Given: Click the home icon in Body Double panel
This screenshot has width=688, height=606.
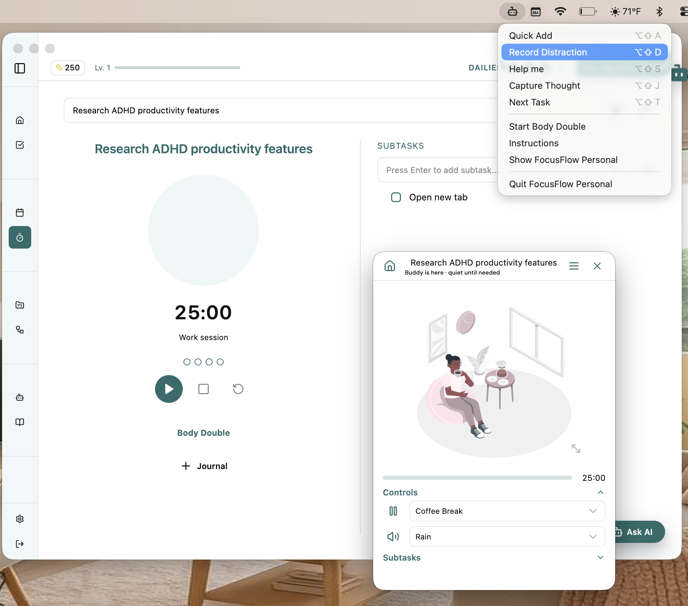Looking at the screenshot, I should pyautogui.click(x=390, y=266).
